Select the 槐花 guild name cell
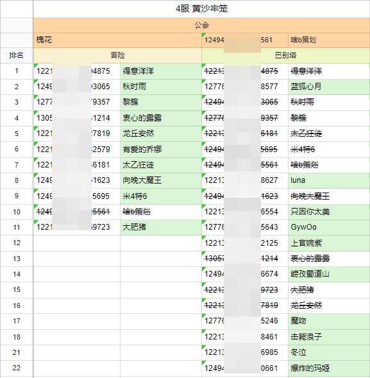The width and height of the screenshot is (370, 378). tap(117, 40)
